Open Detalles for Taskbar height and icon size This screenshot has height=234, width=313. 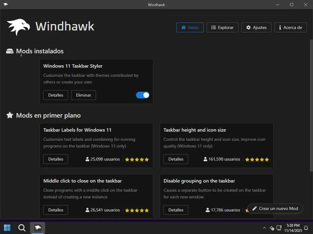pos(176,159)
